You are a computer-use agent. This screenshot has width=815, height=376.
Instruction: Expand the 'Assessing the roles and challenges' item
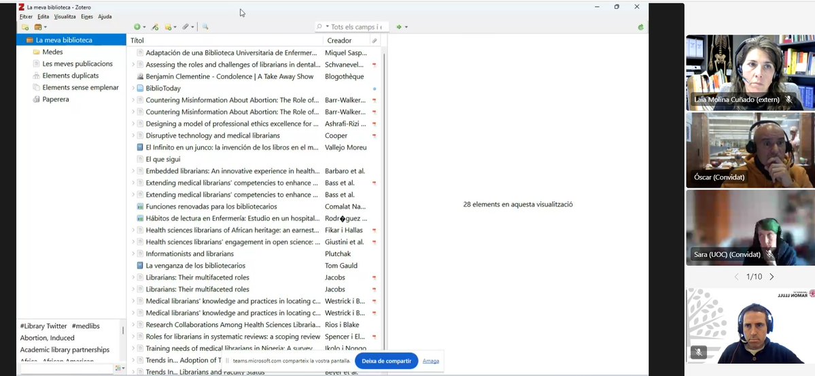[133, 65]
